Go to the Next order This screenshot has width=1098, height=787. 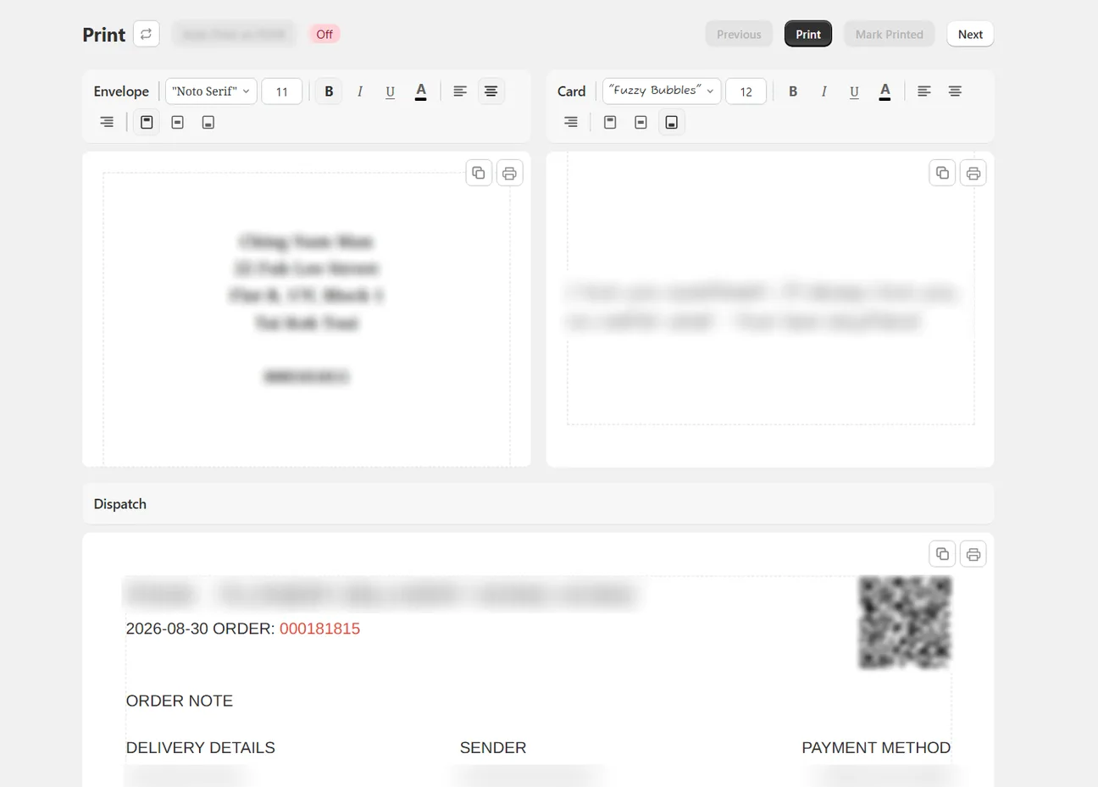pos(970,34)
